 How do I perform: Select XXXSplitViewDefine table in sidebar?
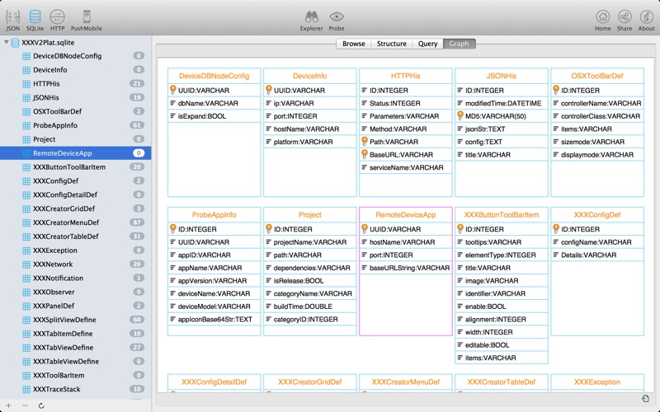76,320
